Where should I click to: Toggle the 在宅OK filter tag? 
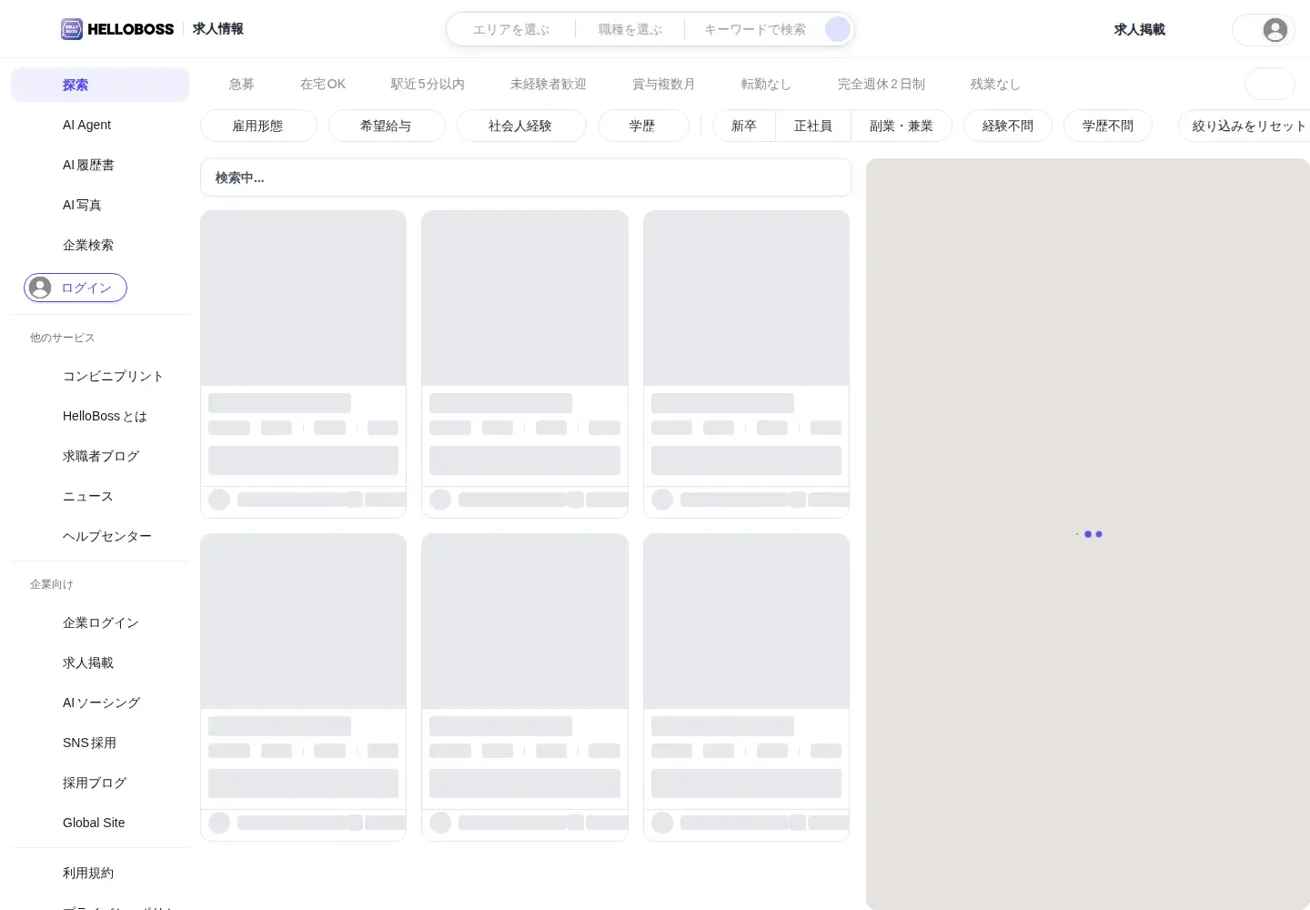323,84
